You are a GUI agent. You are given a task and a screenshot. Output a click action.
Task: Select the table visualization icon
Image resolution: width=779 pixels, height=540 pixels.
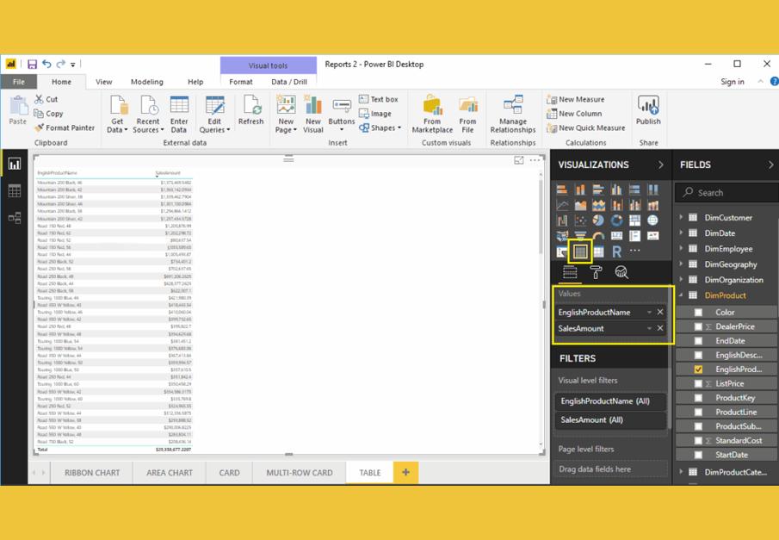(580, 251)
